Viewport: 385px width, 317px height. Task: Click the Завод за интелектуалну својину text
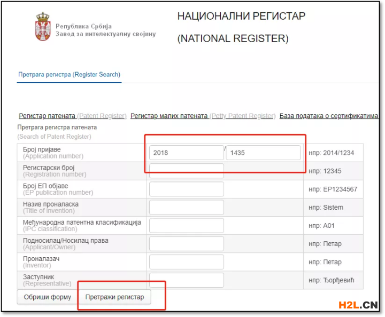[105, 34]
